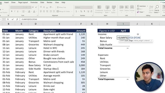The width and height of the screenshot is (165, 93).
Task: Increase the cell indent
Action: 54,11
